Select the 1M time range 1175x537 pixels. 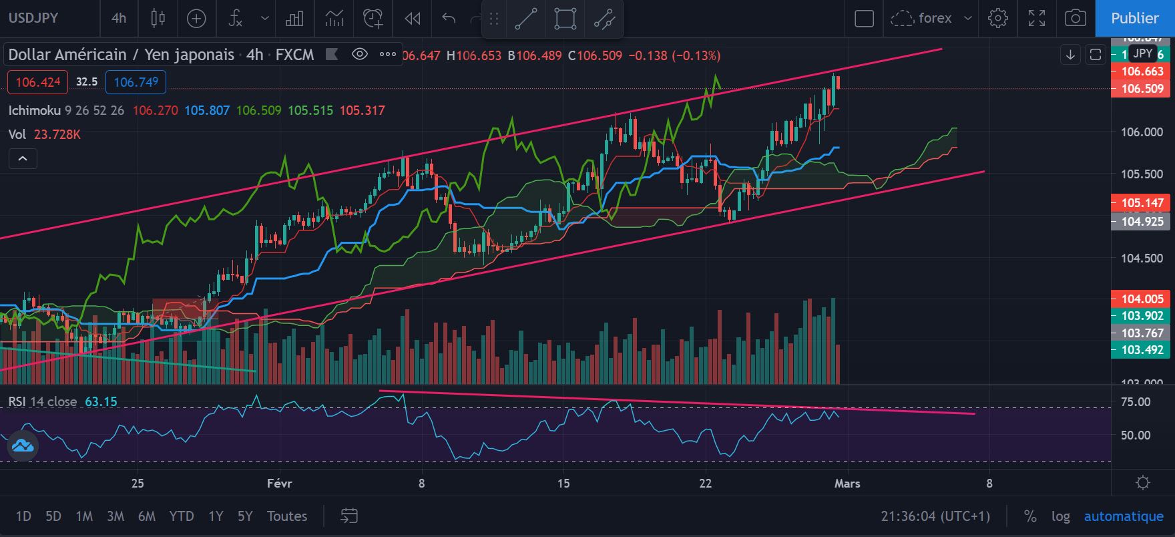tap(84, 516)
